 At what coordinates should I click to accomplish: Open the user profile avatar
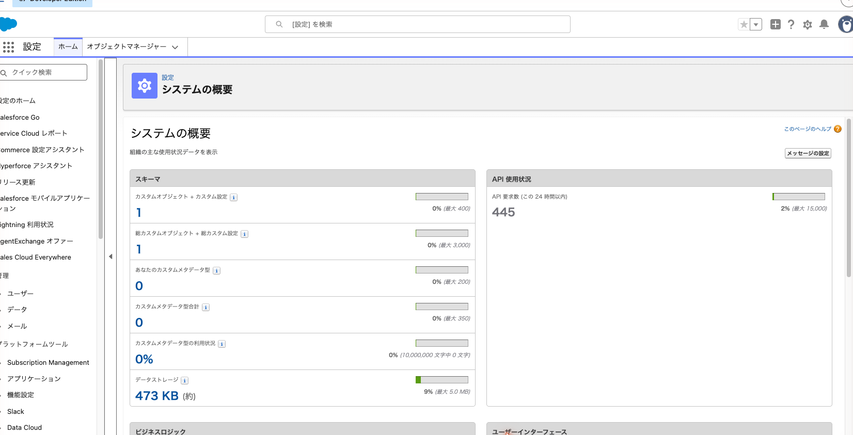click(846, 24)
